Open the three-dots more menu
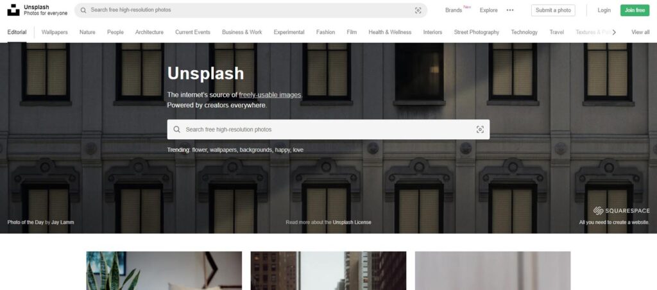This screenshot has width=657, height=290. (510, 10)
